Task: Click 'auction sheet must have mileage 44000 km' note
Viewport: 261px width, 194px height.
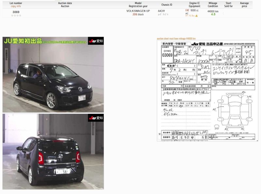Action: pos(176,38)
